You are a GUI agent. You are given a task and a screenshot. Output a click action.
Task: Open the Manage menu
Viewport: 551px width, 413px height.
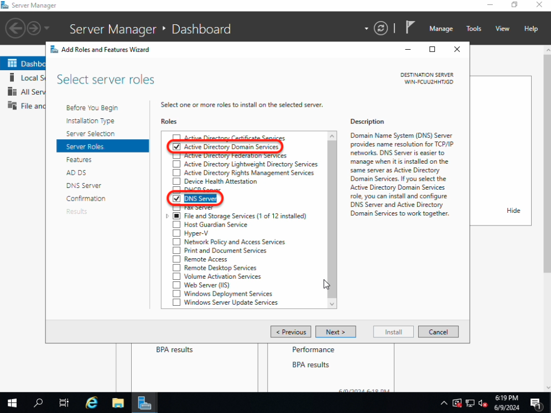coord(441,28)
